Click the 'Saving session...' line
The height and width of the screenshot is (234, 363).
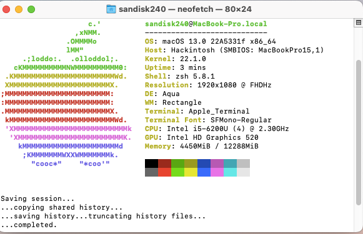coord(37,198)
